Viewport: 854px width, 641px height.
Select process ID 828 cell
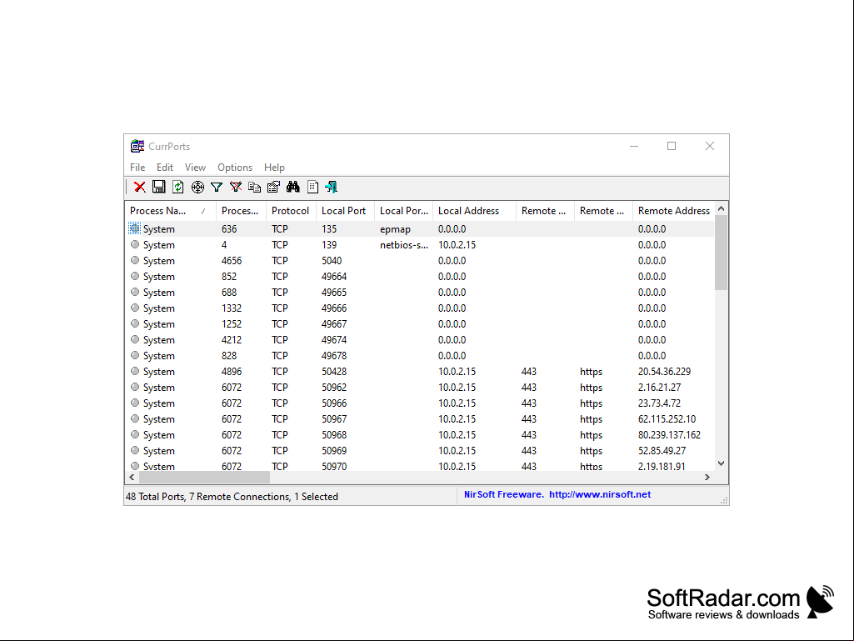pos(229,355)
